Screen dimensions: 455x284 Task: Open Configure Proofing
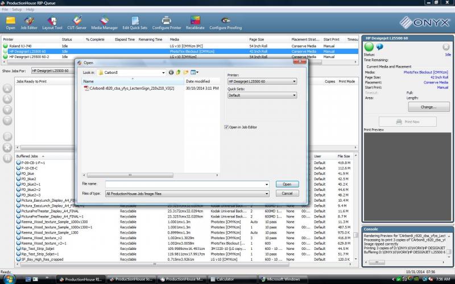[225, 23]
